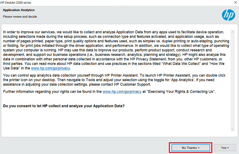239x154 pixels.
Task: Click the consent question about Application Data
Action: tap(64, 106)
